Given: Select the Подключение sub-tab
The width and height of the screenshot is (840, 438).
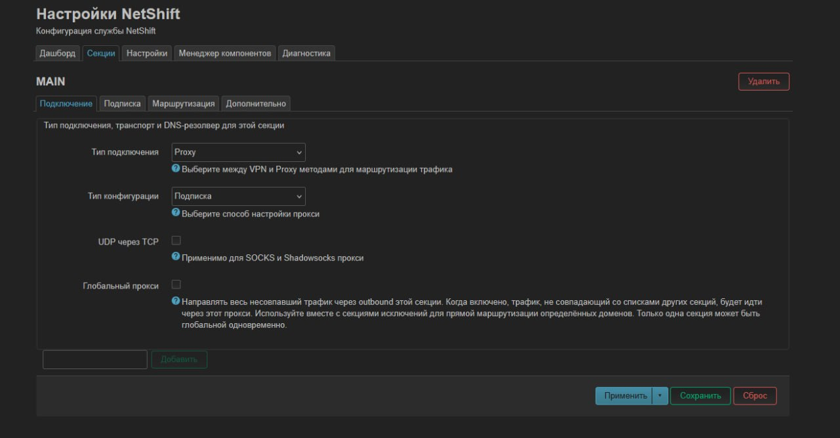Looking at the screenshot, I should 66,104.
